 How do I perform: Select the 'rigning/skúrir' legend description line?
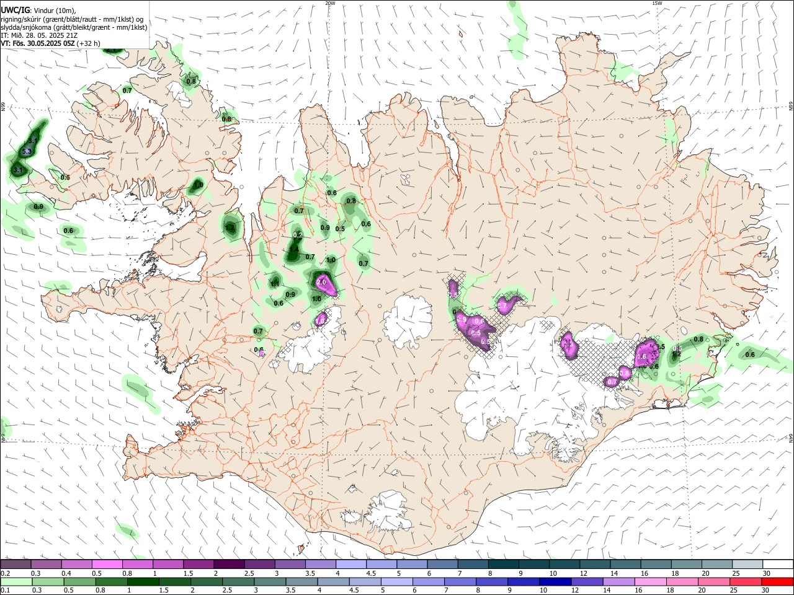click(x=72, y=19)
